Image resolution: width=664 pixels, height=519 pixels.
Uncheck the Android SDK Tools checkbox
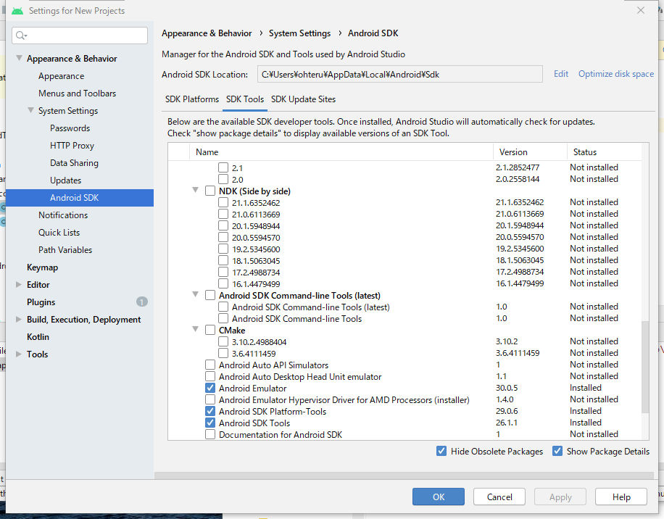(x=210, y=423)
